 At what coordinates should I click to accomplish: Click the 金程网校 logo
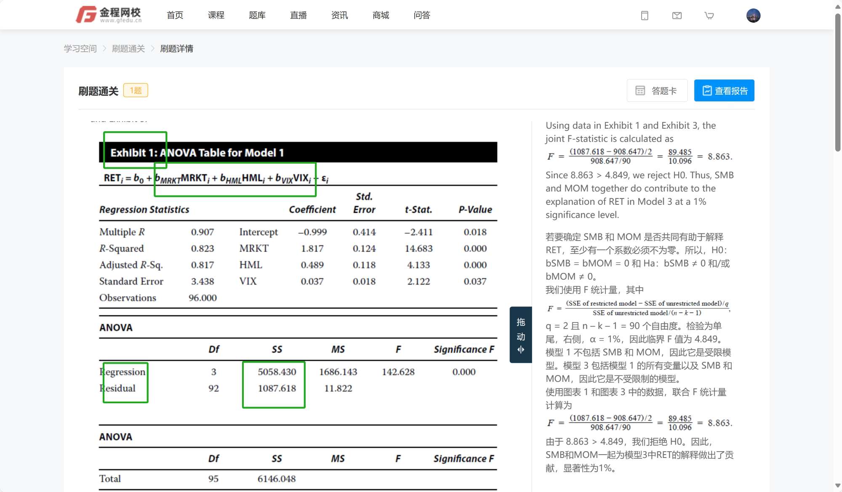(109, 15)
